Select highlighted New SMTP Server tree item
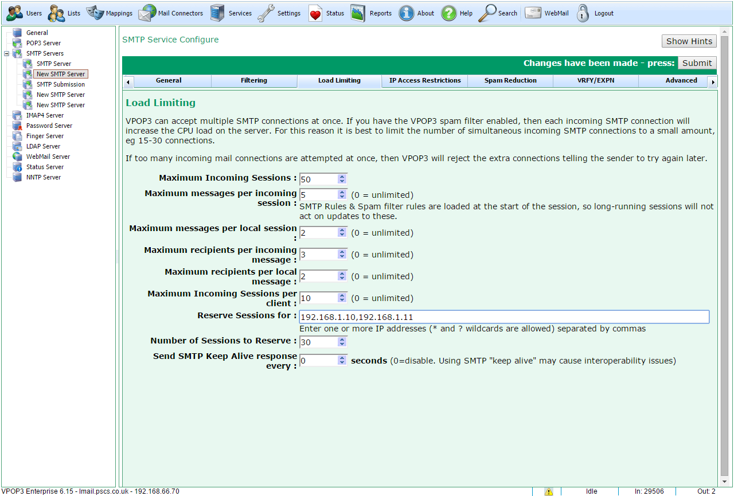Viewport: 734px width, 496px height. coord(61,74)
